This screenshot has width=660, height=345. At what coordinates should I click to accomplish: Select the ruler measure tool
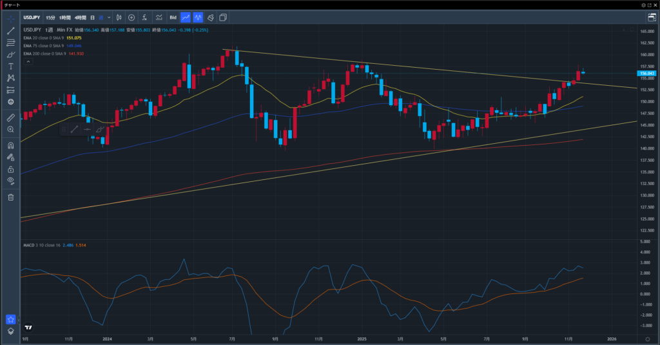(x=10, y=118)
